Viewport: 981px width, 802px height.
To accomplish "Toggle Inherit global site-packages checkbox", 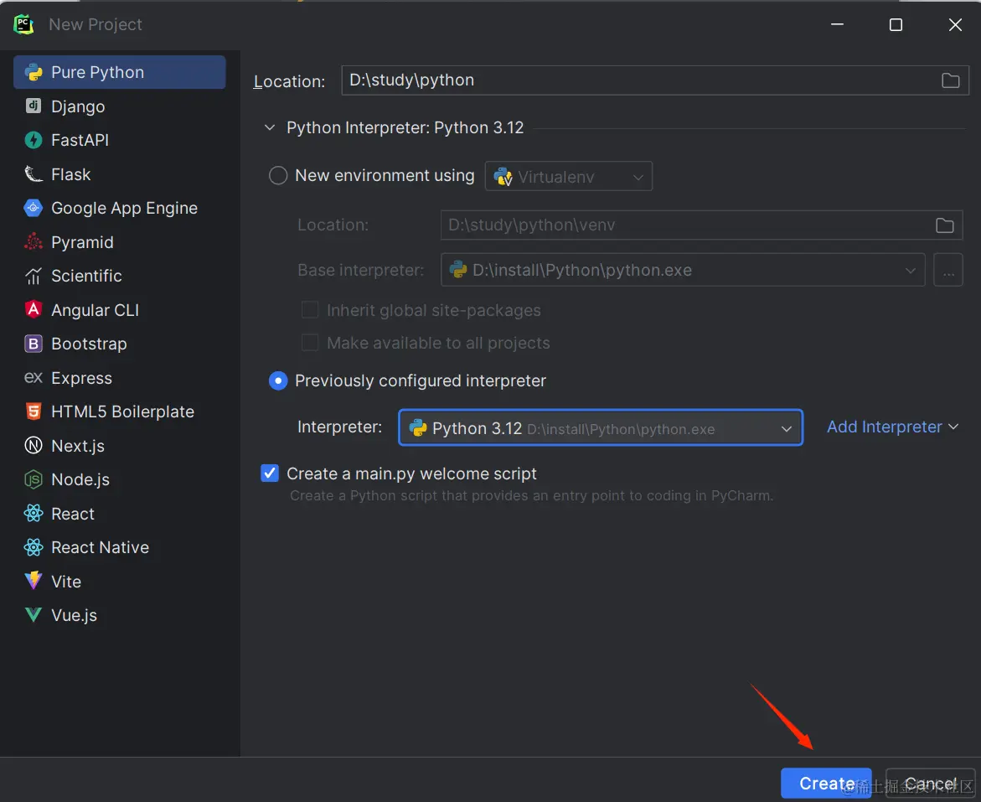I will coord(310,310).
